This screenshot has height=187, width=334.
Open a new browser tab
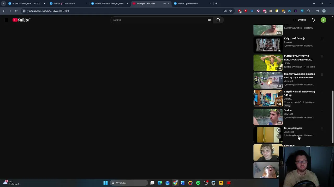tap(216, 4)
